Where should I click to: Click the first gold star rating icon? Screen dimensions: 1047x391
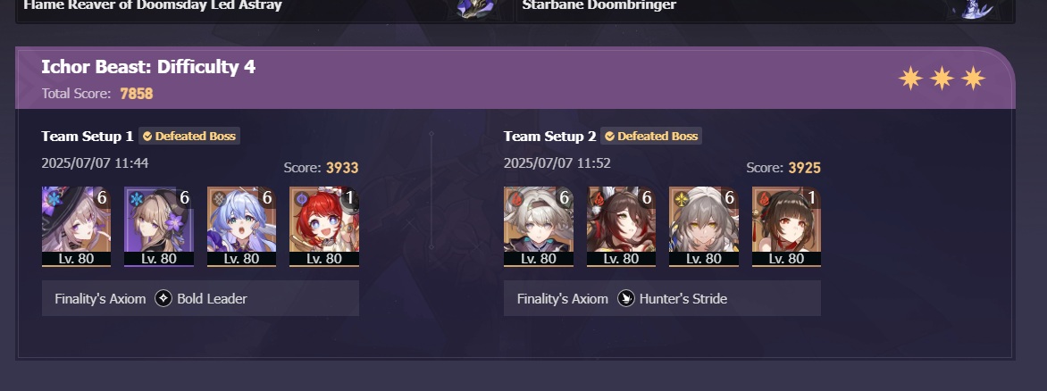(911, 78)
